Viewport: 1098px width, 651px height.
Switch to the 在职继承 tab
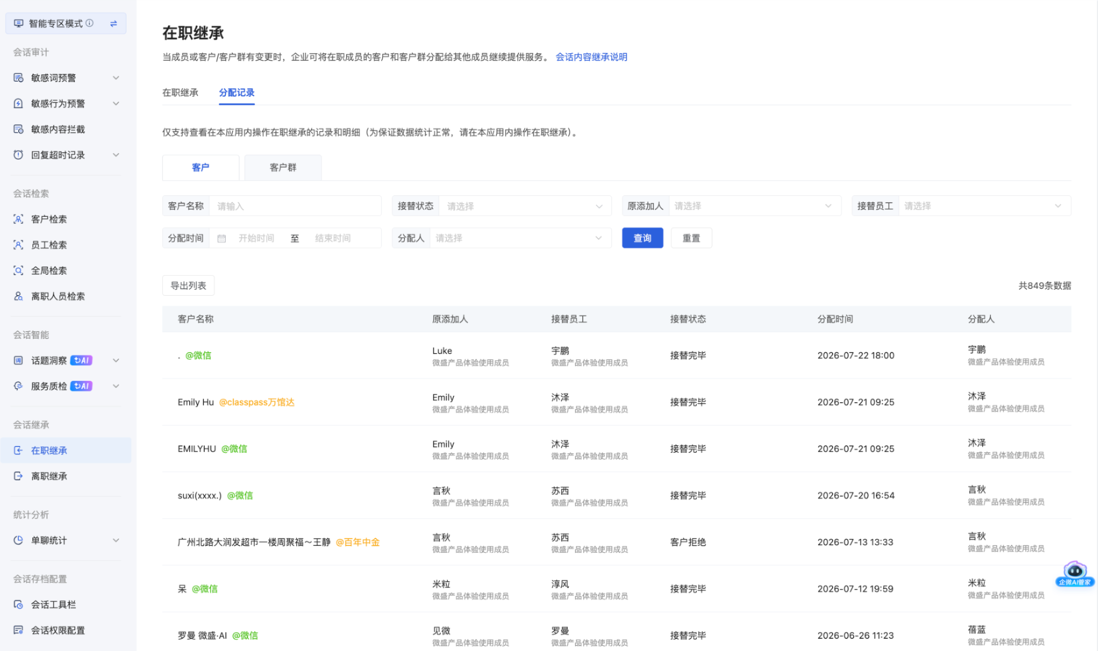click(x=181, y=92)
